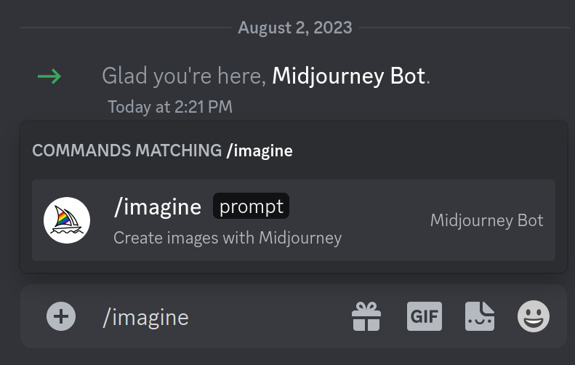Click the green join arrow icon
Screen dimensions: 575x365
[49, 76]
